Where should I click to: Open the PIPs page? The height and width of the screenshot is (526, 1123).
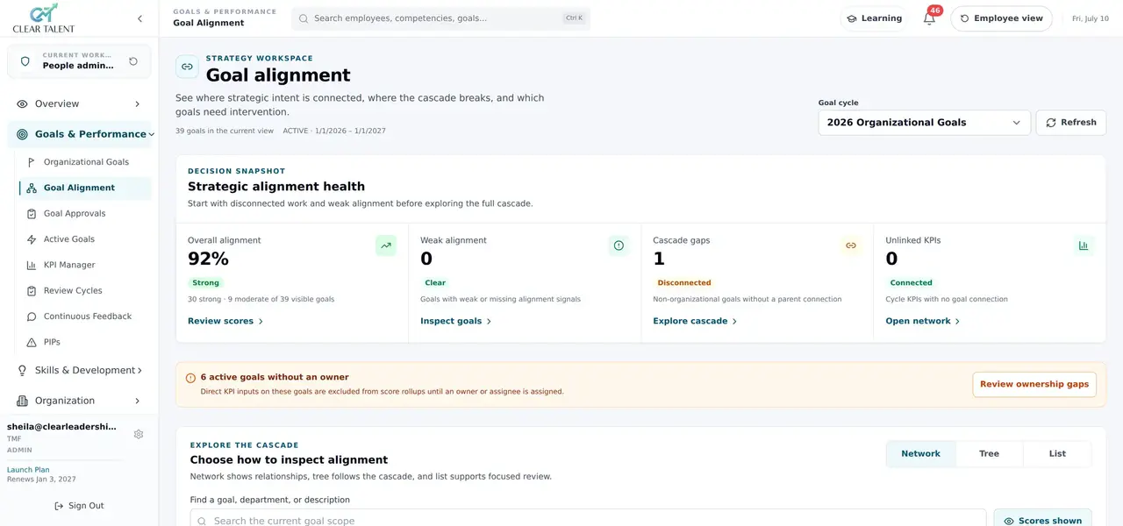click(84, 342)
